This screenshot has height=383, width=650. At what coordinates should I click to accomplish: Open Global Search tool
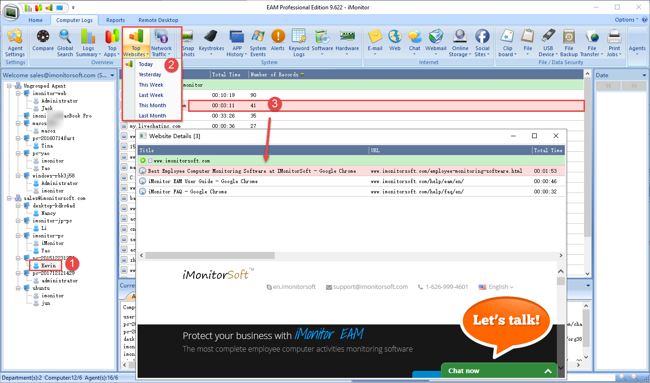[x=65, y=43]
